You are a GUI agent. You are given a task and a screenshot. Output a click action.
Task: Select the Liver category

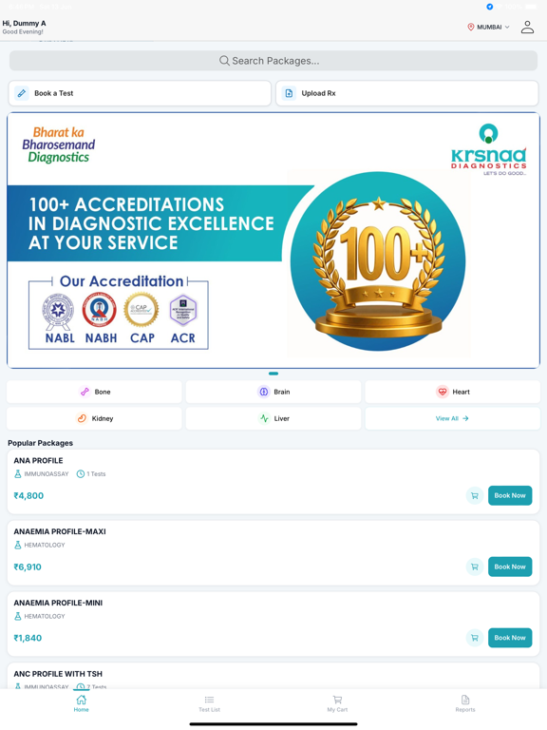point(273,418)
